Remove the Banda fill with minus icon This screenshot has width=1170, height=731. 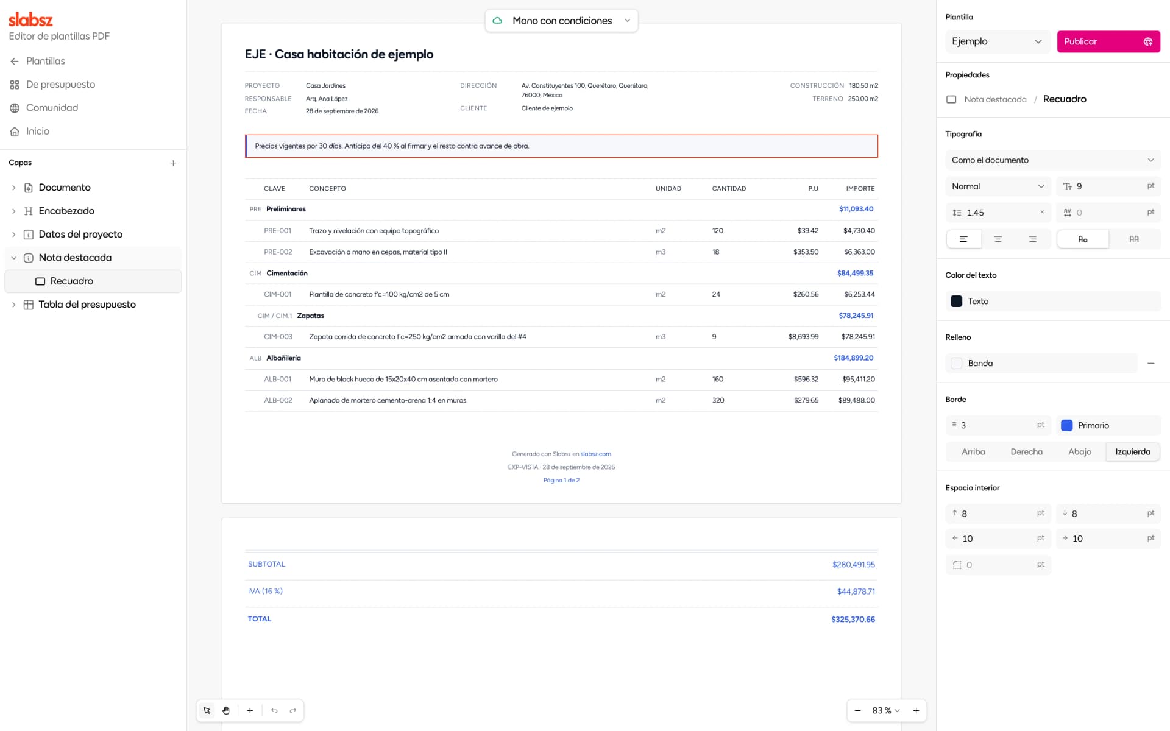pos(1150,363)
